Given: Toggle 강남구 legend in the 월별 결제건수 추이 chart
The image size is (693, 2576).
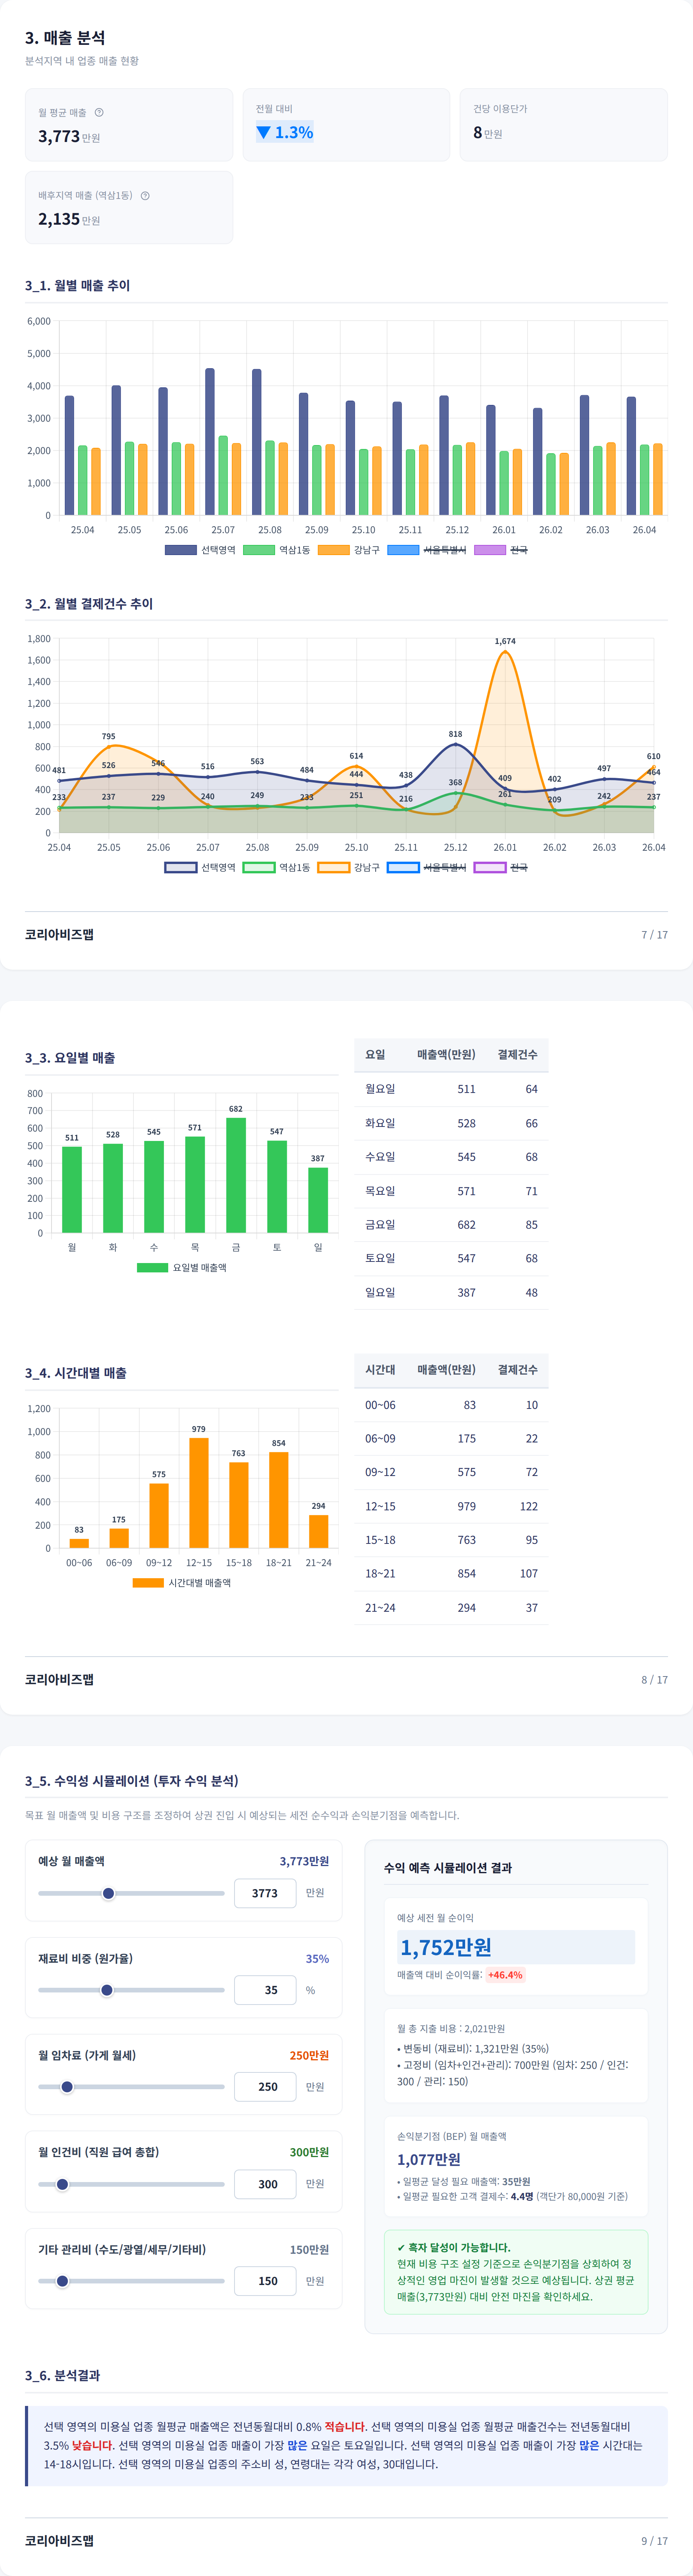Looking at the screenshot, I should pos(349,867).
